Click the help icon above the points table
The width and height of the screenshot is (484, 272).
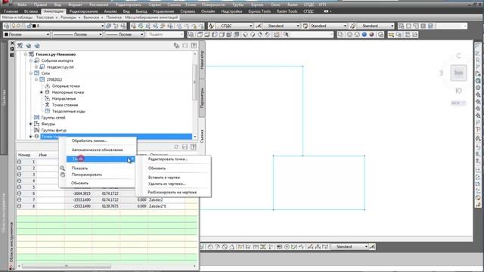click(x=194, y=147)
